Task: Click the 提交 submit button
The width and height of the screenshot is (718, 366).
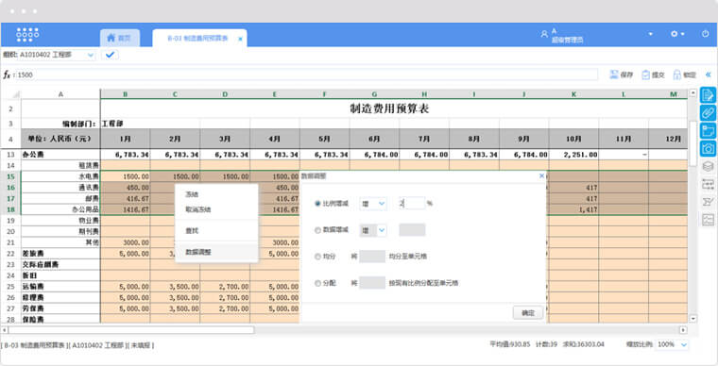Action: point(653,75)
